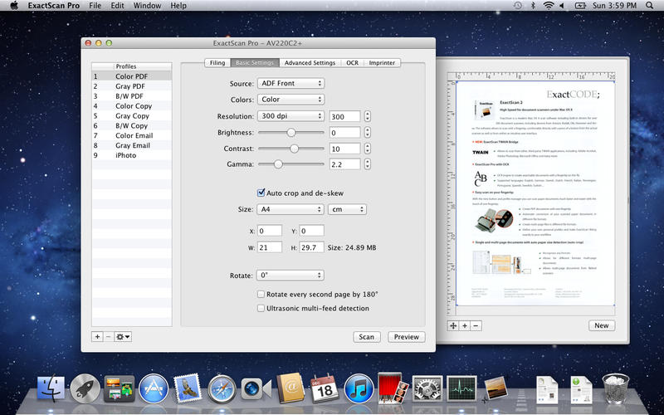The image size is (664, 415).
Task: Disable Auto crop and de-skew
Action: 261,193
